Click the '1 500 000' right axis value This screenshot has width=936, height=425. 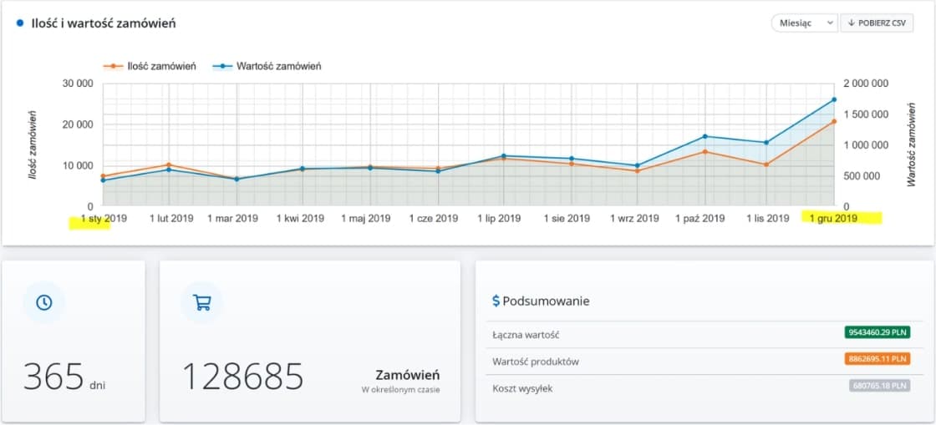[x=864, y=114]
